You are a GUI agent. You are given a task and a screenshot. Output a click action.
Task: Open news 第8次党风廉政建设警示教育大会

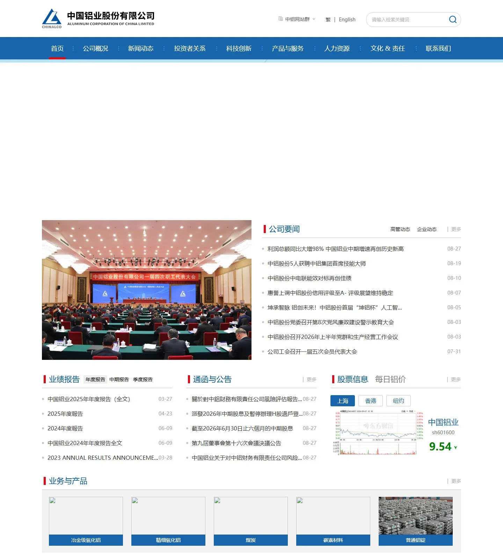331,322
